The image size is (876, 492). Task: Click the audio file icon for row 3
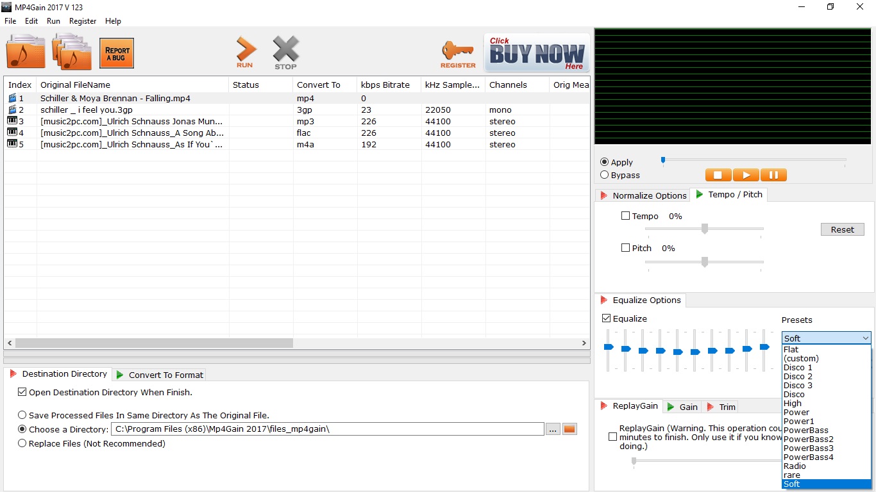coord(12,121)
